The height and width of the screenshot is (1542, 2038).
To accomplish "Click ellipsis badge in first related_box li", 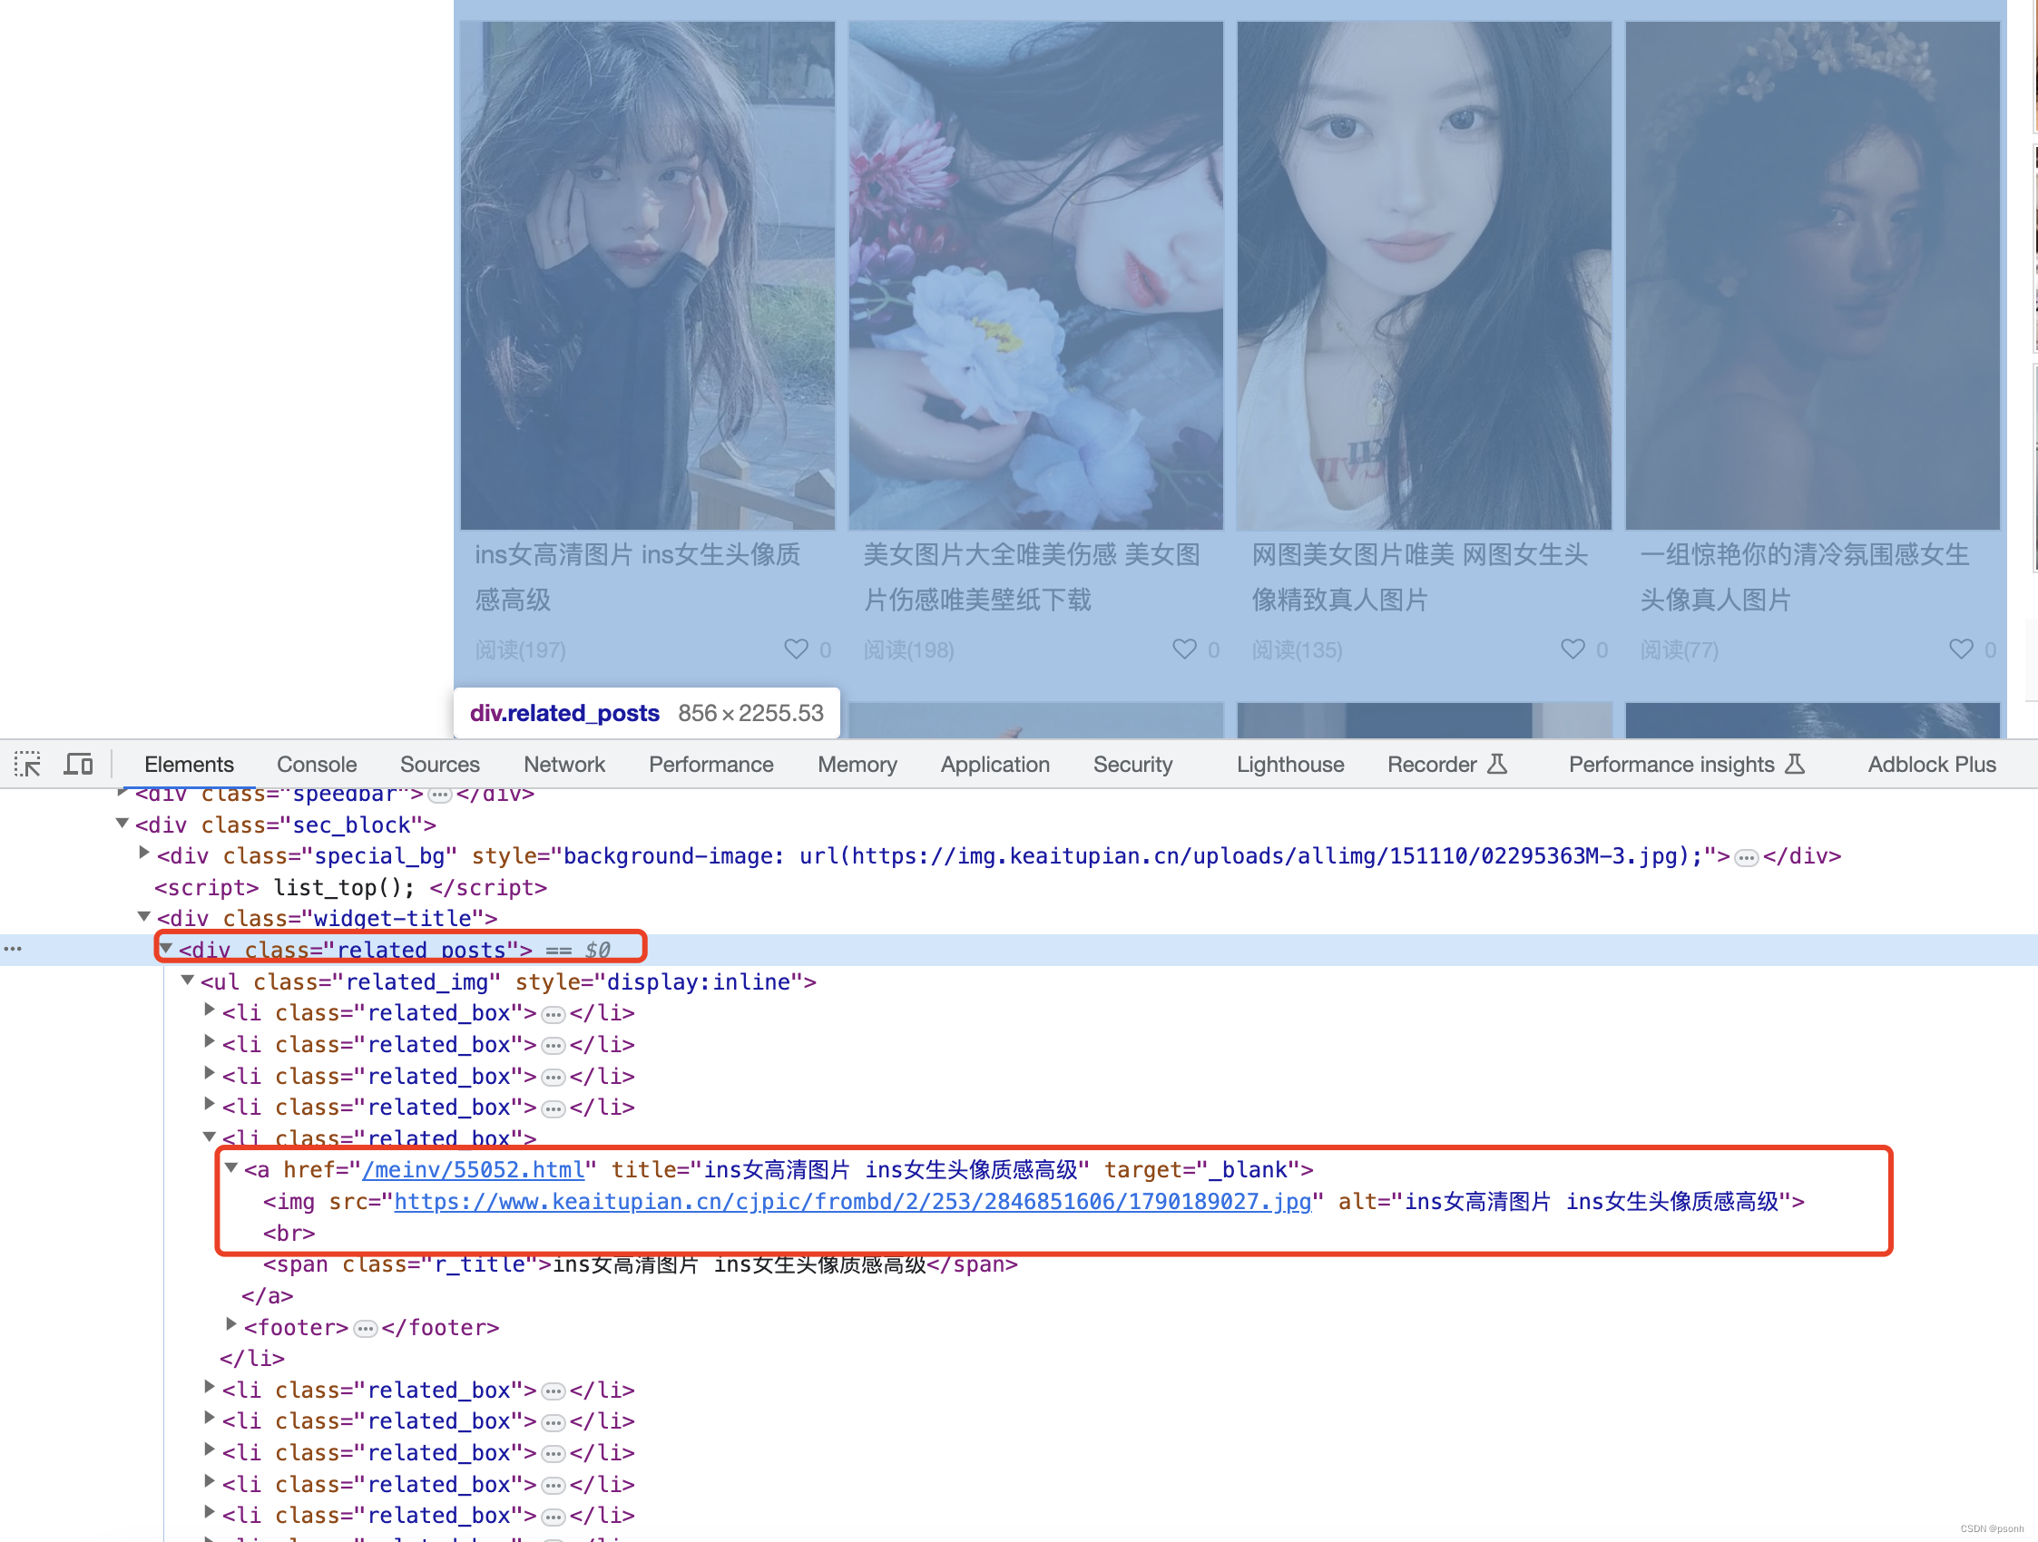I will (x=553, y=1014).
